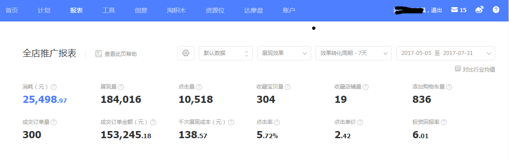Go to the 报表 menu
The image size is (509, 161).
tap(76, 10)
